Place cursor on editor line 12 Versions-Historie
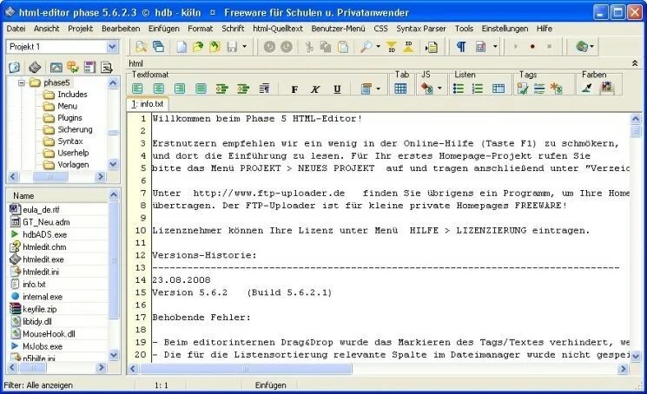 pos(205,255)
